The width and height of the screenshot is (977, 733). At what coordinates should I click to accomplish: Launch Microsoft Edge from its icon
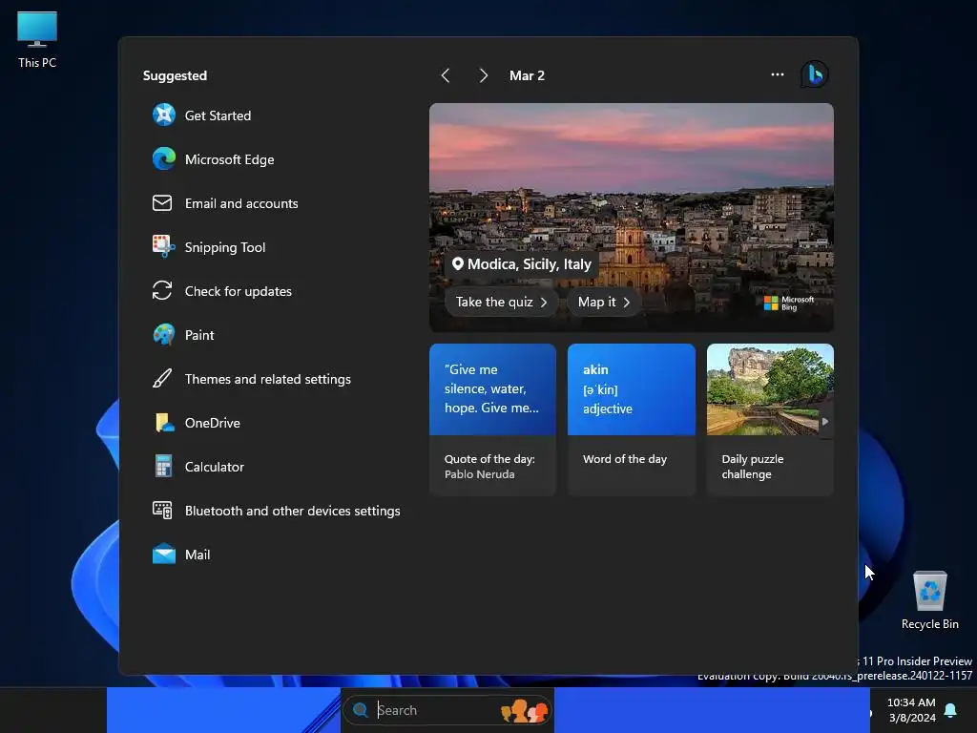(164, 159)
